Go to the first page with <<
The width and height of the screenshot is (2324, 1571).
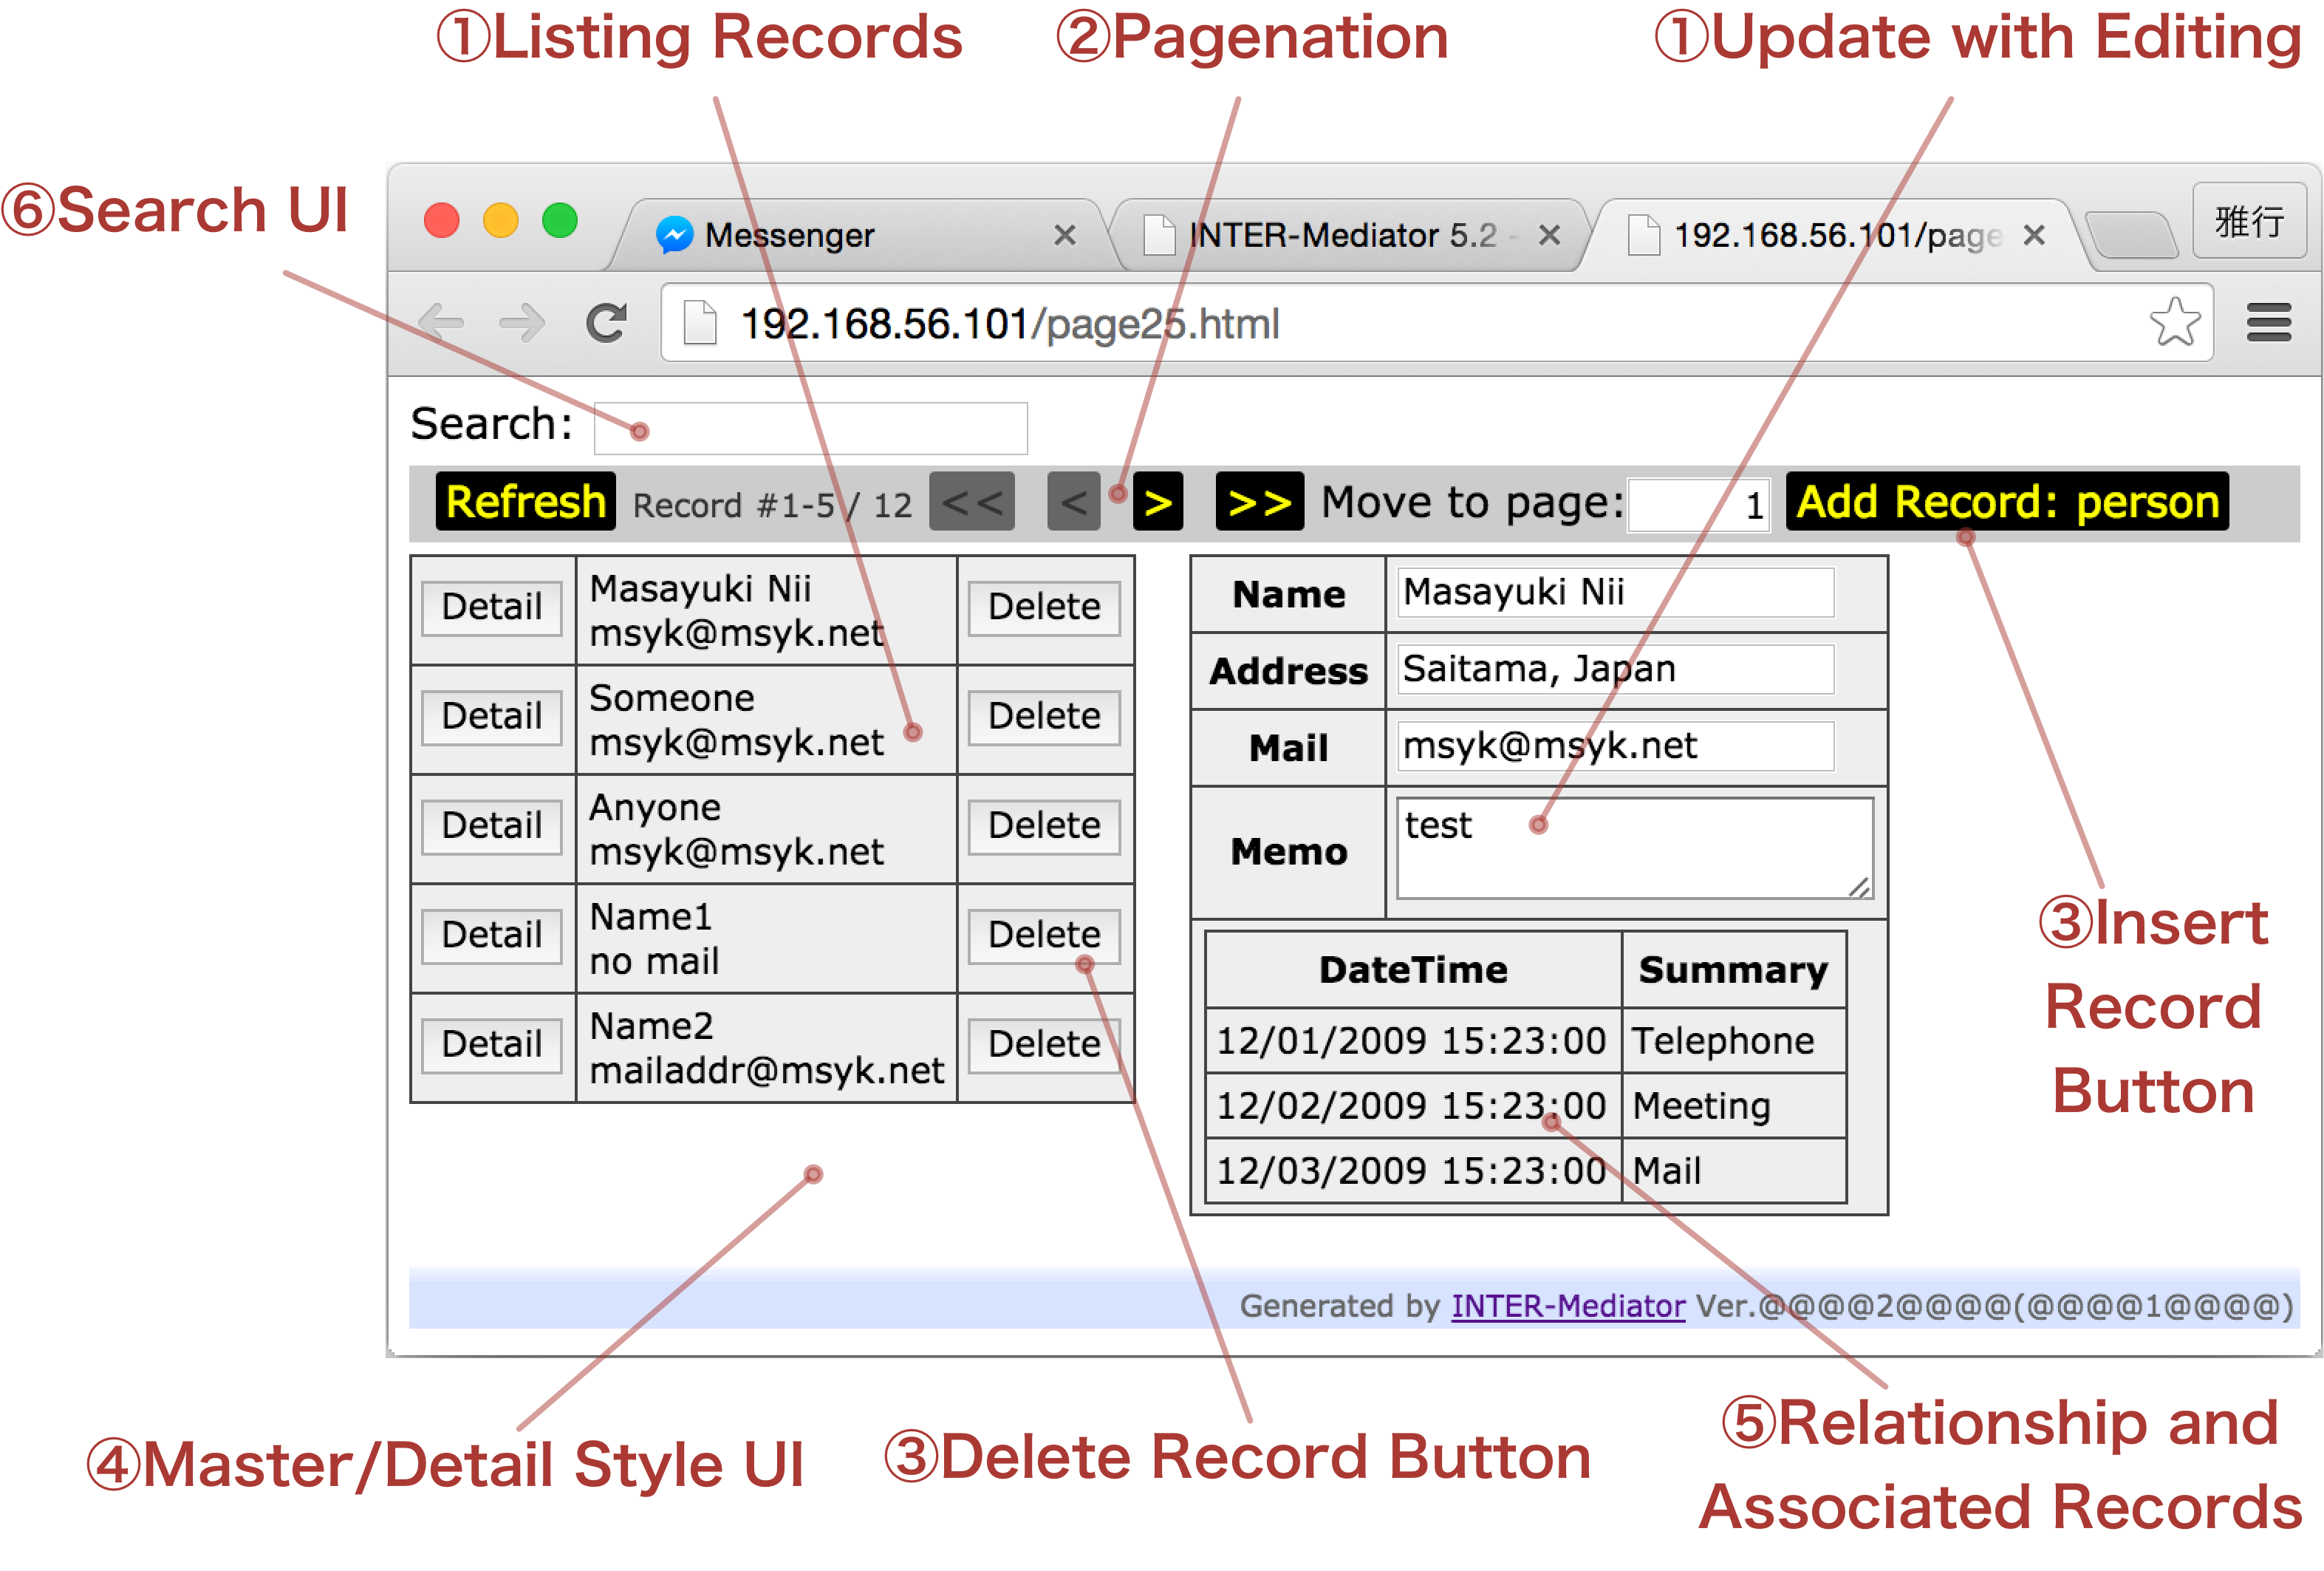[x=972, y=501]
